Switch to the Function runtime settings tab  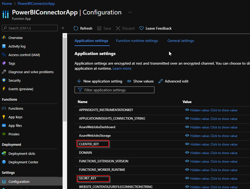[x=137, y=41]
